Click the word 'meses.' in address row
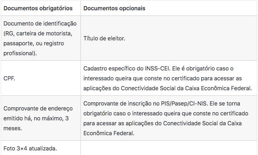Image resolution: width=258 pixels, height=155 pixels. click(x=13, y=128)
